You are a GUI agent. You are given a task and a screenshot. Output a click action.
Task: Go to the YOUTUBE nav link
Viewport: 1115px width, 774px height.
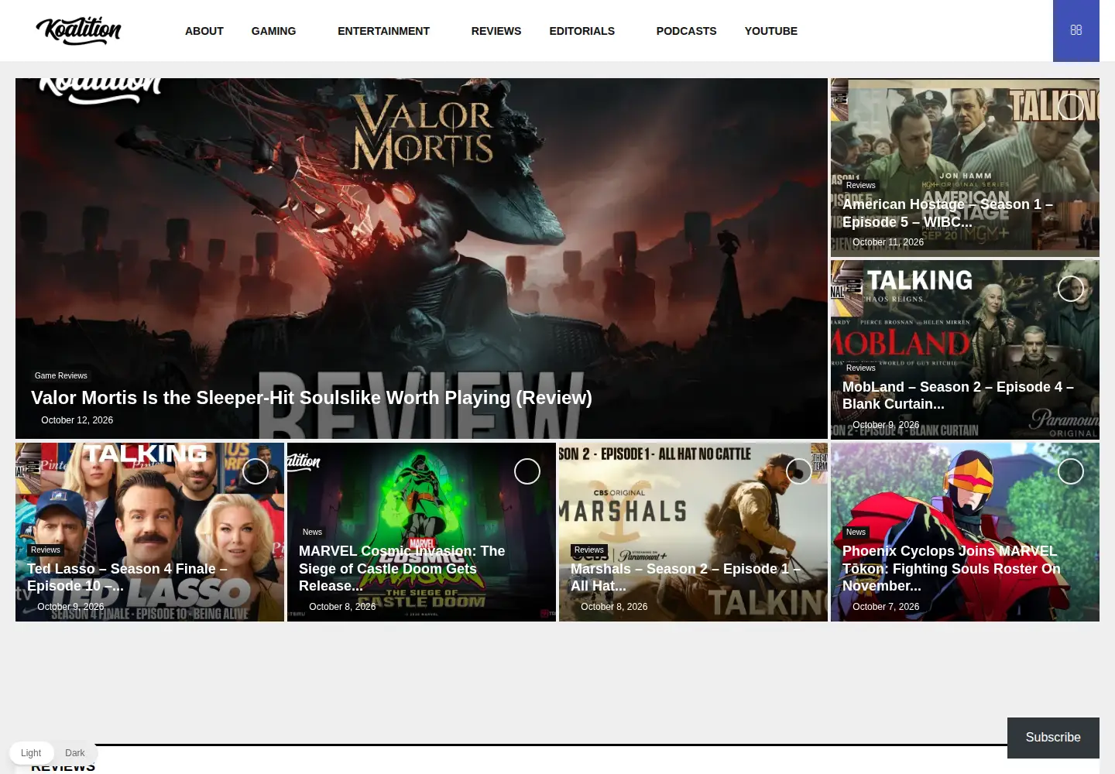pyautogui.click(x=771, y=31)
